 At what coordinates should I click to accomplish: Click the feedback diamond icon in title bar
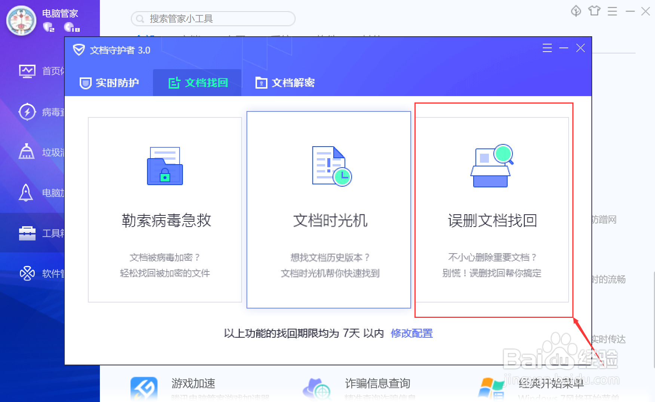click(x=576, y=11)
